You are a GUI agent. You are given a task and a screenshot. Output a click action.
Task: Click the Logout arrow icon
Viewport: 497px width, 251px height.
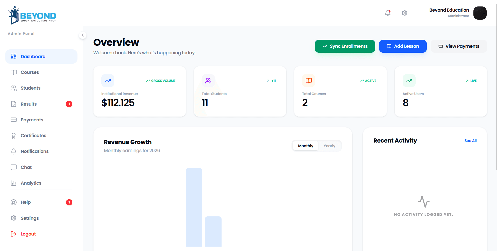13,234
